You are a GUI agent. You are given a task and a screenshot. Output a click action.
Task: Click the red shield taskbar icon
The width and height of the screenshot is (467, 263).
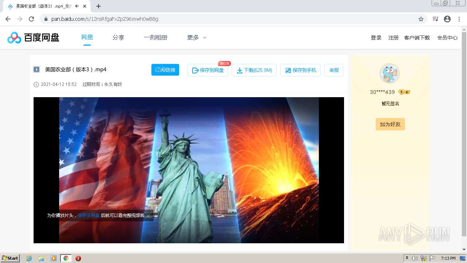pos(78,258)
